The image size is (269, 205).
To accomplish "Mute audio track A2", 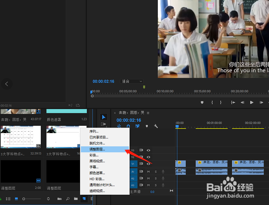I will pos(148,178).
